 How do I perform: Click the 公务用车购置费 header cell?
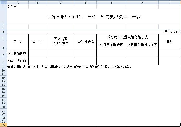[x=111, y=45]
